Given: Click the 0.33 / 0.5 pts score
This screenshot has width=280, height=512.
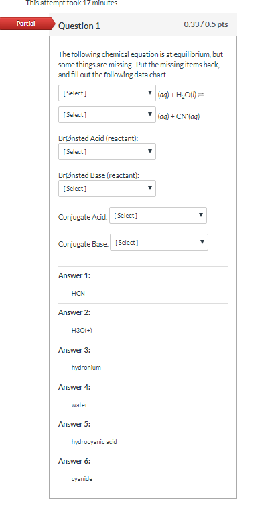Looking at the screenshot, I should pos(206,24).
